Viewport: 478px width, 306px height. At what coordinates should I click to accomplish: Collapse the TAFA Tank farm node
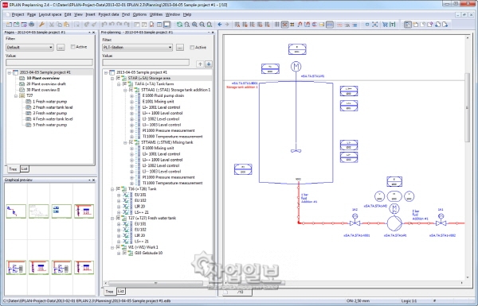tap(119, 84)
